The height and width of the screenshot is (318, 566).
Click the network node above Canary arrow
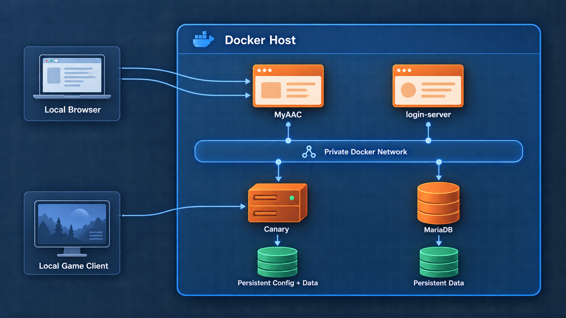[x=278, y=162]
